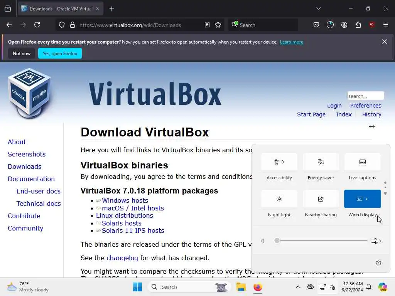Download the Windows hosts package
This screenshot has width=395, height=296.
[x=125, y=200]
